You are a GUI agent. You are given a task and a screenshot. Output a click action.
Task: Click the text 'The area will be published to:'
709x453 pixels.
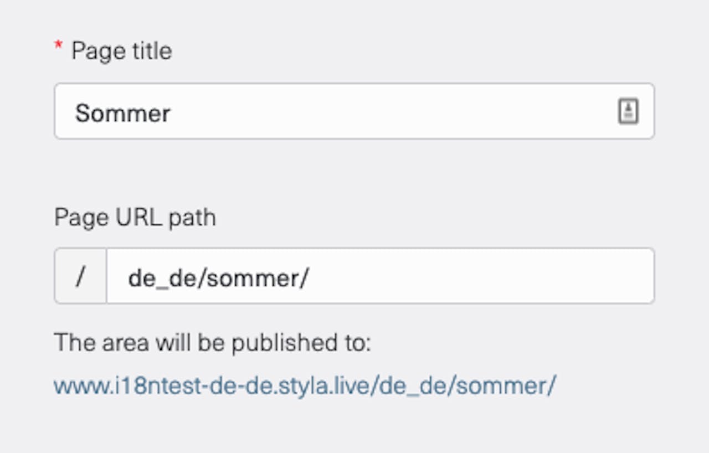coord(212,343)
